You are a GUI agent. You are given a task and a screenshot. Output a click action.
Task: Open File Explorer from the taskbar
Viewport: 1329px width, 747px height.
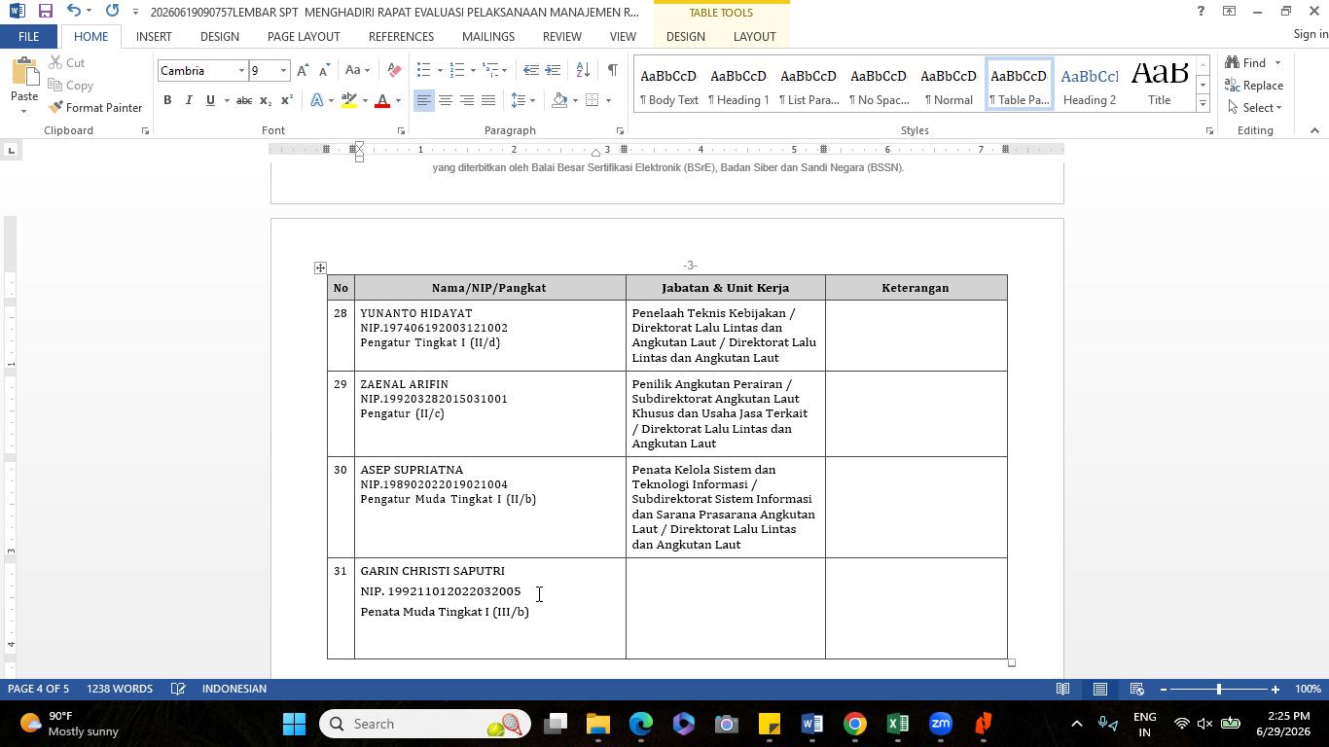(x=597, y=724)
